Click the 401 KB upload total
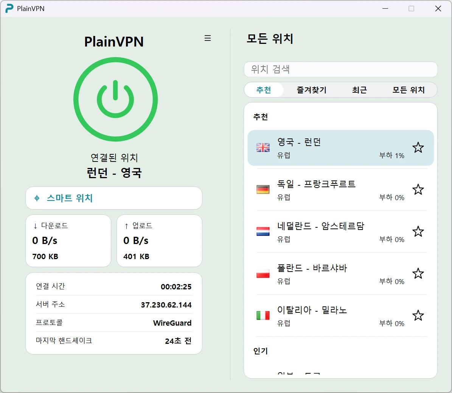This screenshot has width=452, height=393. pos(136,256)
